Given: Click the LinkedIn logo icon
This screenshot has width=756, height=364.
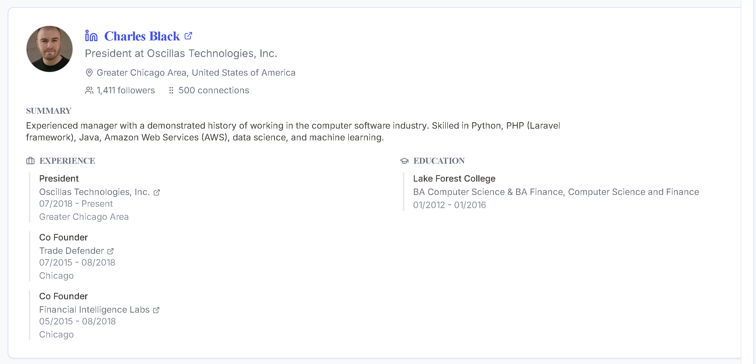Looking at the screenshot, I should coord(91,36).
